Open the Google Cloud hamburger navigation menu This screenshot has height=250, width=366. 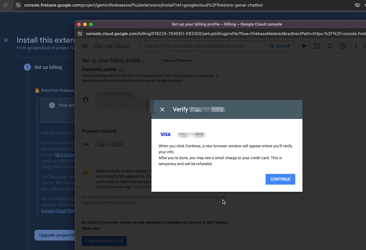(x=85, y=46)
